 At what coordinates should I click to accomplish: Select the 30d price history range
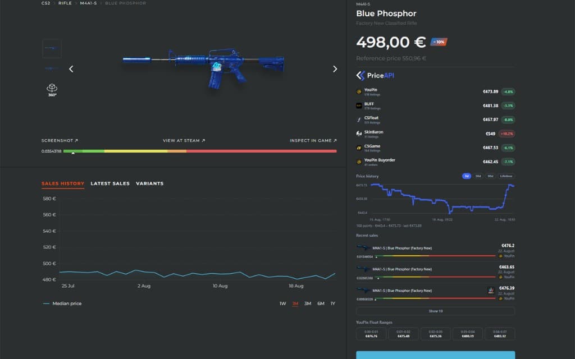(x=478, y=176)
